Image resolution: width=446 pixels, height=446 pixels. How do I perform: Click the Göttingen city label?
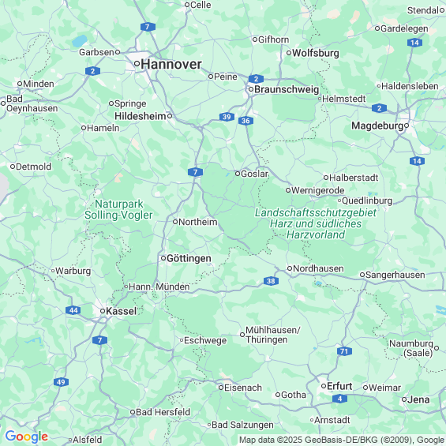point(189,258)
